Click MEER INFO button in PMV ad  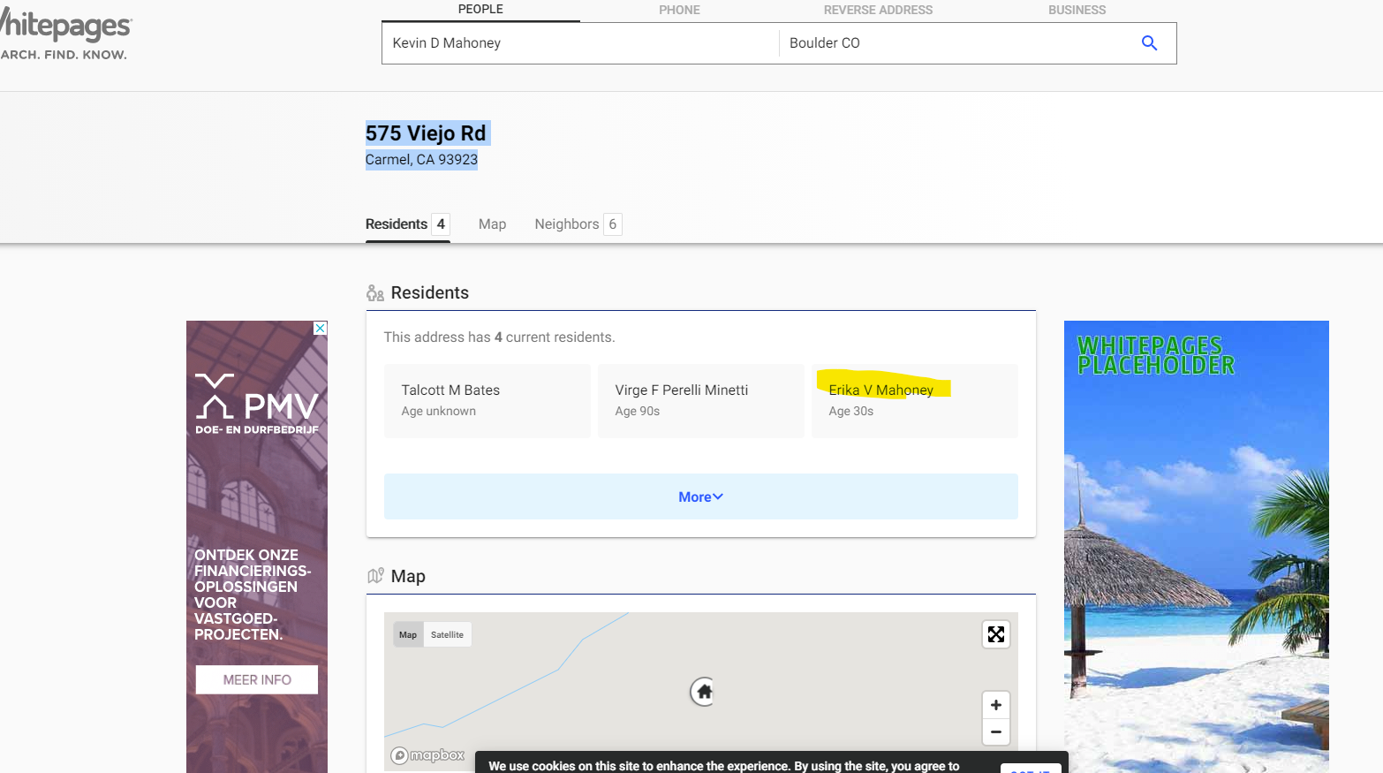pyautogui.click(x=256, y=679)
